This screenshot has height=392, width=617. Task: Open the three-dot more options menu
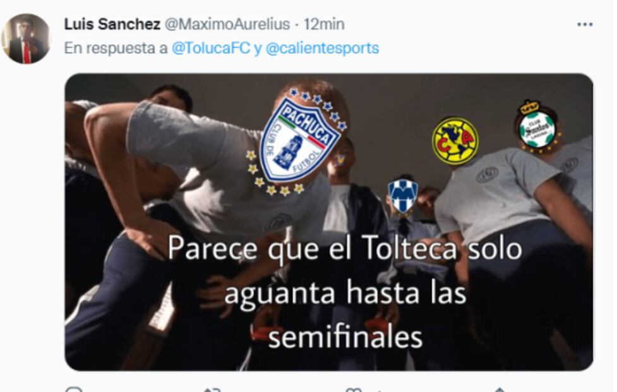tap(585, 25)
